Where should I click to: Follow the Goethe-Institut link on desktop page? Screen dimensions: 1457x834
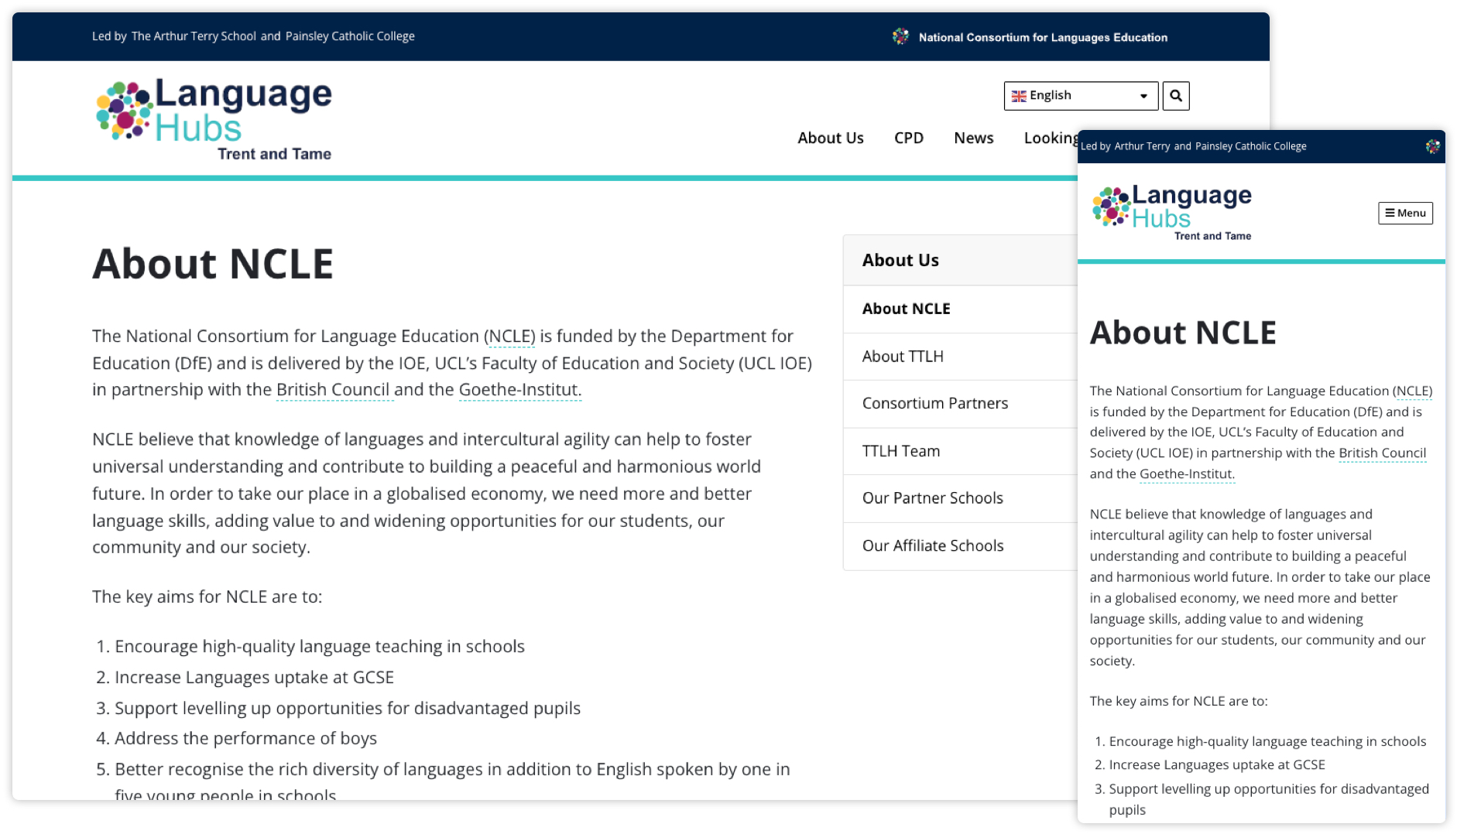519,389
